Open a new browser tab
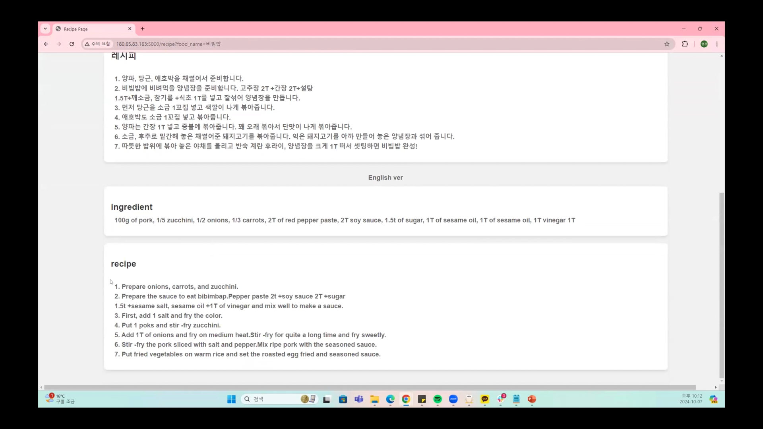 coord(143,29)
